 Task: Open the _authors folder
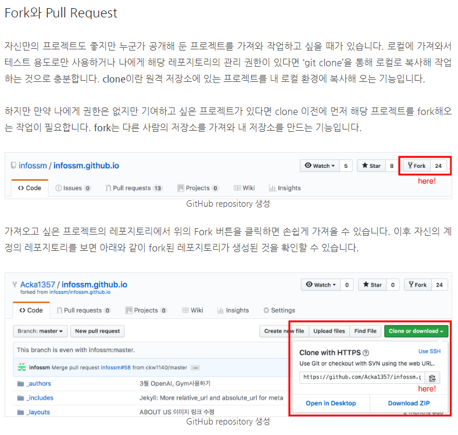[38, 384]
